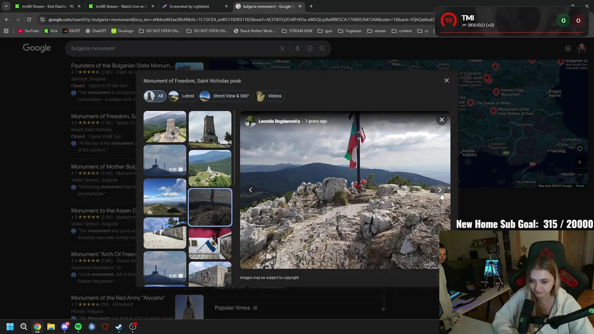Screen dimensions: 594x334
Task: Open the cloudy sky landscape thumbnail
Action: (x=165, y=197)
